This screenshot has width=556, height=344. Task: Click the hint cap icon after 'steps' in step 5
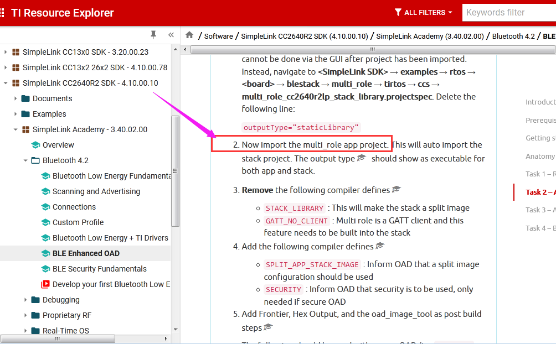click(x=269, y=327)
